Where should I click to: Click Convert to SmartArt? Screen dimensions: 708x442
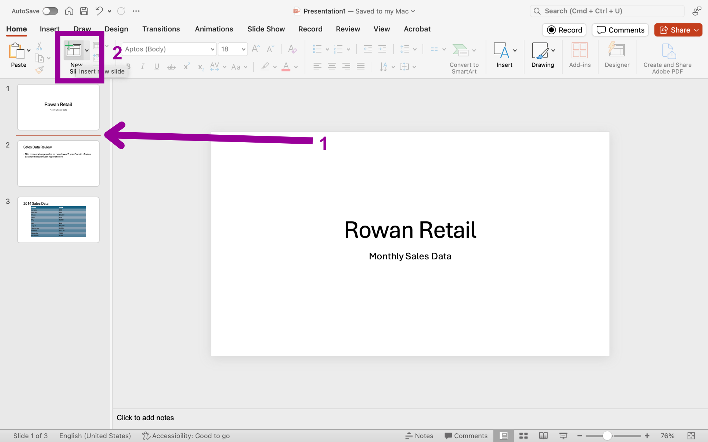pos(464,59)
